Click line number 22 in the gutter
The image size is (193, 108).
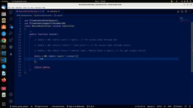point(20,67)
